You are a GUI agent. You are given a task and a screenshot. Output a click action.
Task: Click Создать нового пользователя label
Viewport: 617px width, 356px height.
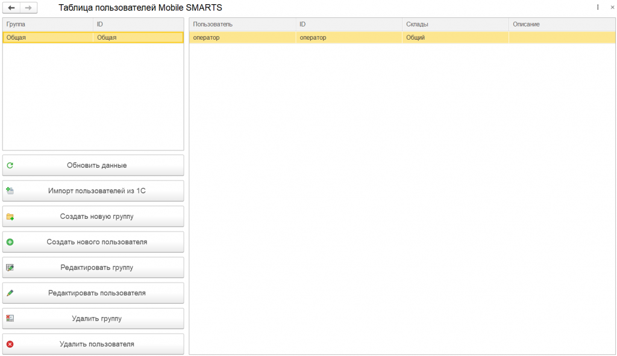[x=97, y=242]
